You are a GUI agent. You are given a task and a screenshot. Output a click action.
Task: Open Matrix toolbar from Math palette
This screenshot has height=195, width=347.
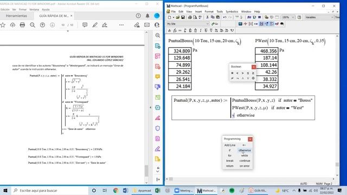pyautogui.click(x=250, y=24)
